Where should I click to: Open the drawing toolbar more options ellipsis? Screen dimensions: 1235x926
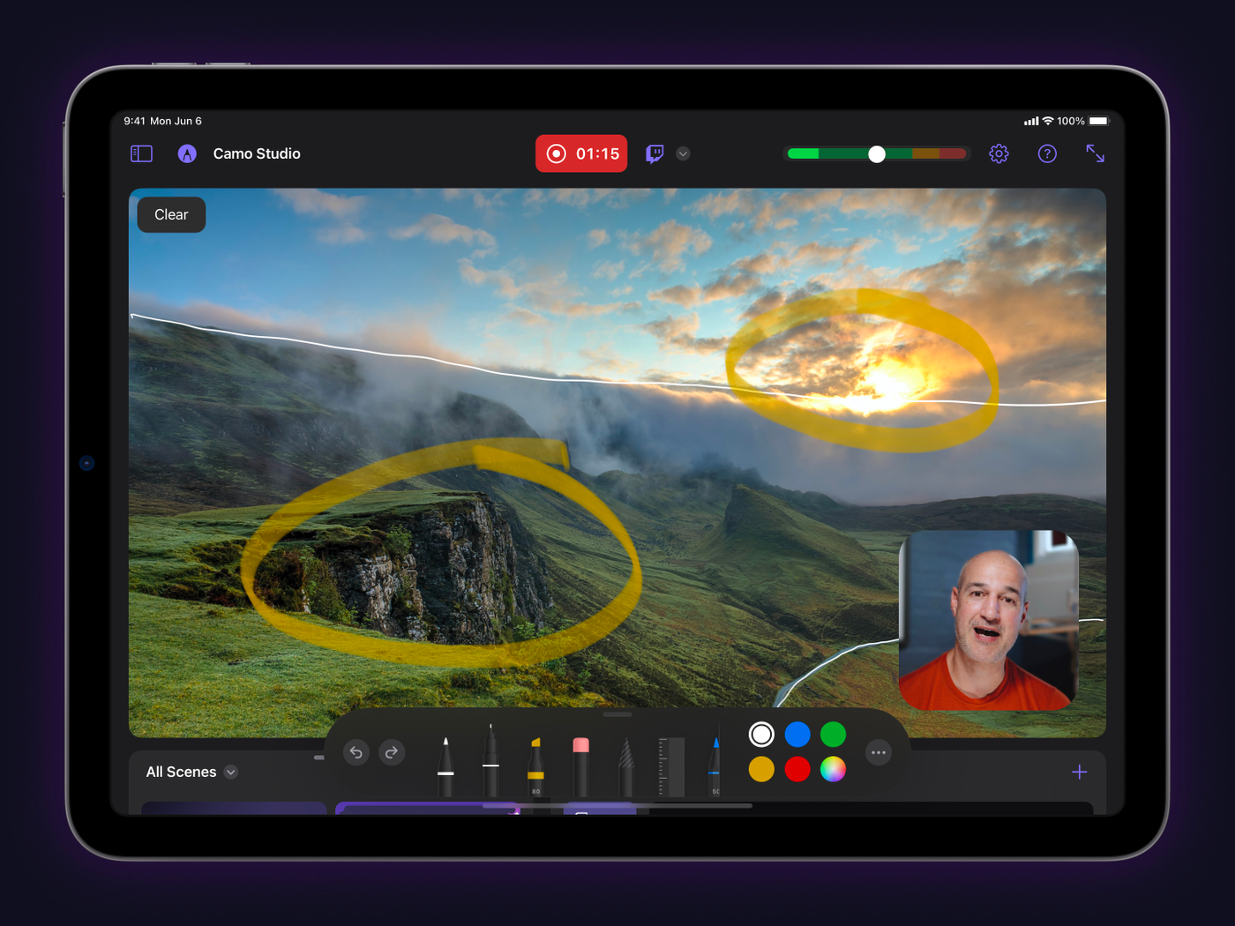[879, 752]
